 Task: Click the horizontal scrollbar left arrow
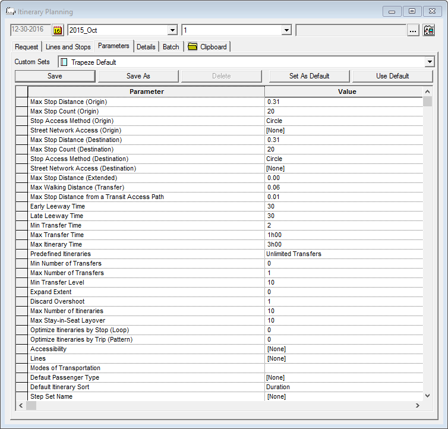pos(21,406)
